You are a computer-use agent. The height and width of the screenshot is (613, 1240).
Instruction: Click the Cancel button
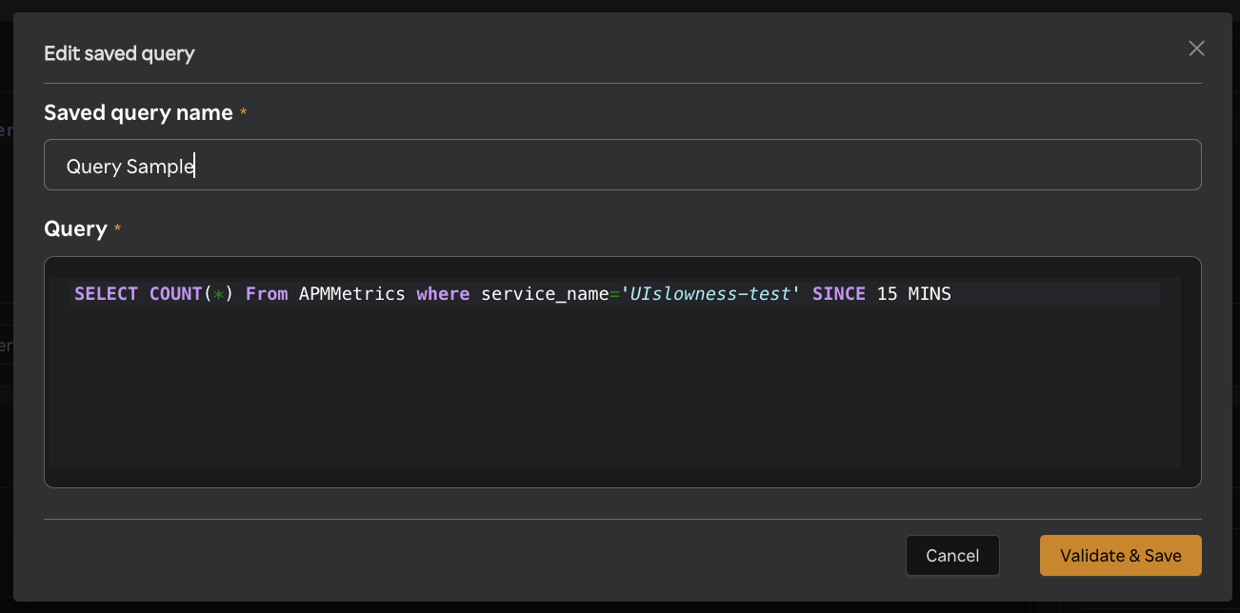[952, 555]
